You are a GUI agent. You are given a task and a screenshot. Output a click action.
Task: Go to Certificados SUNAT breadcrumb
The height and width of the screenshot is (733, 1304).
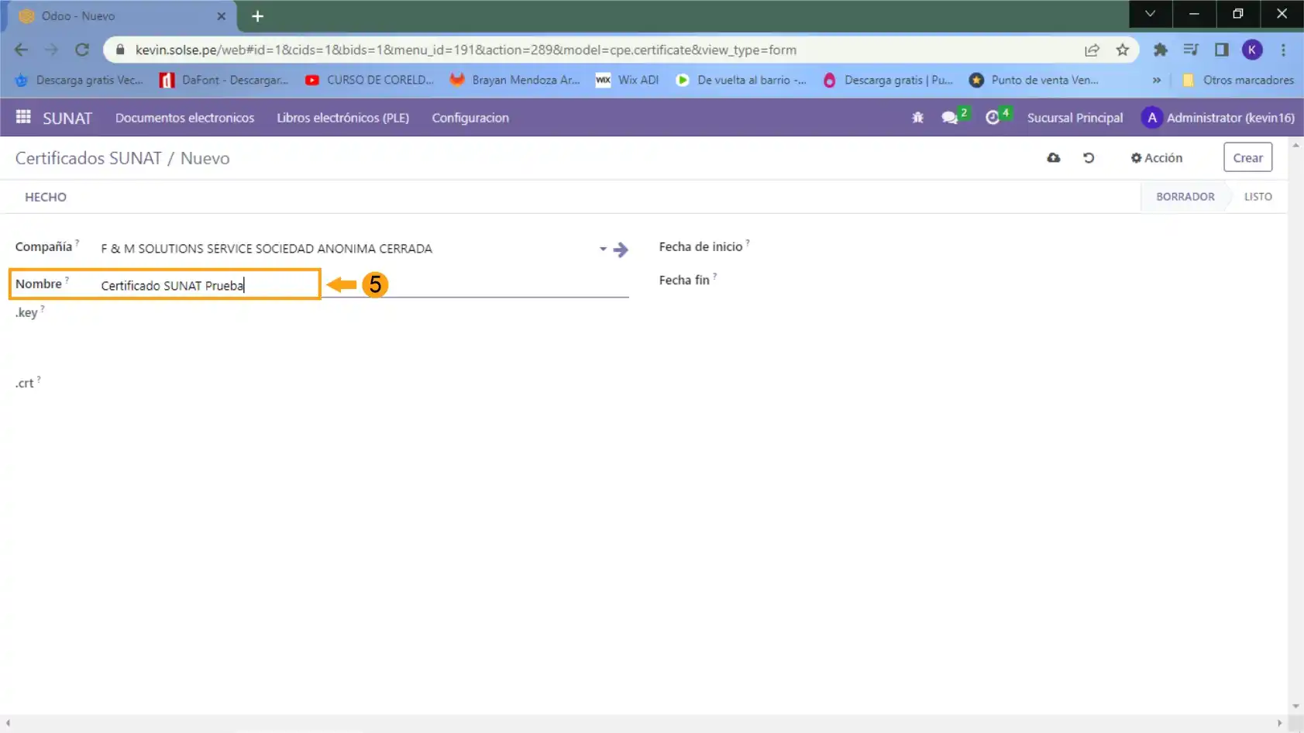coord(88,158)
